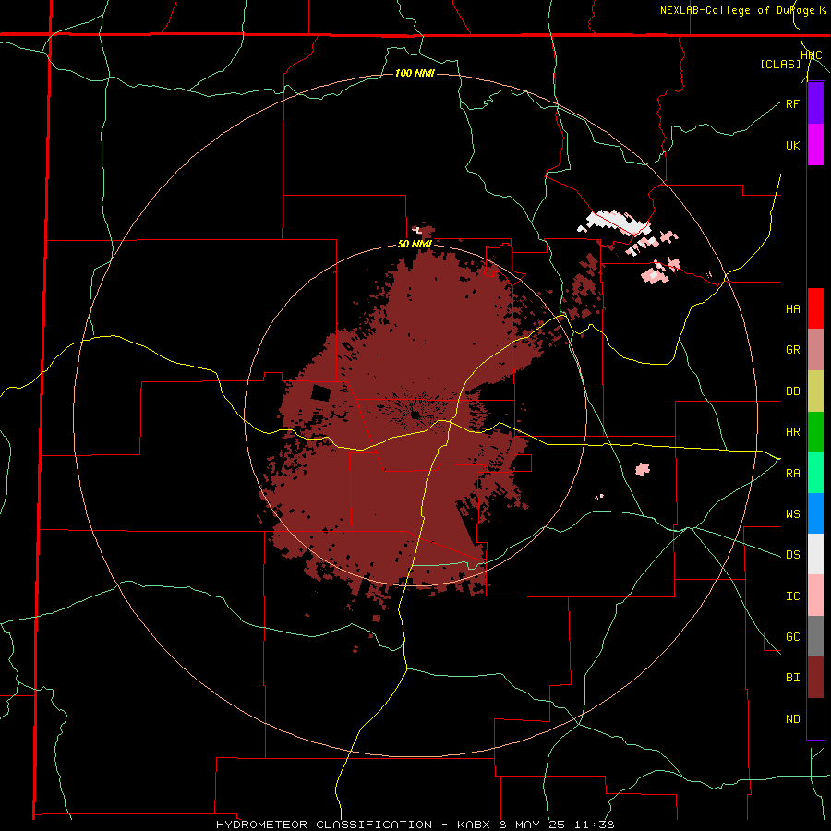
Task: Select the GC gray legend swatch
Action: pyautogui.click(x=815, y=636)
